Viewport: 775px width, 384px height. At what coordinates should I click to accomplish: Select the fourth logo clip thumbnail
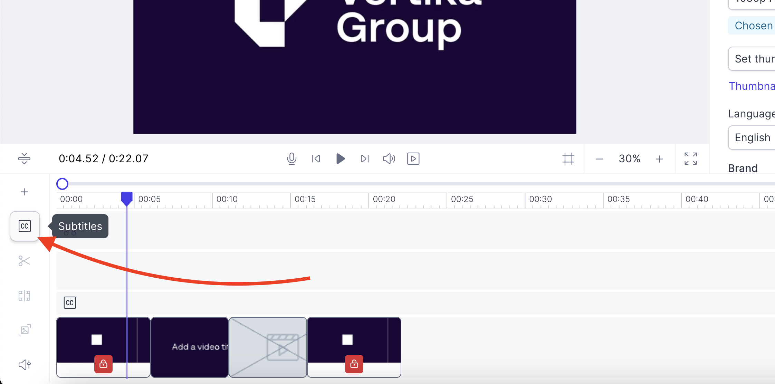(x=354, y=347)
